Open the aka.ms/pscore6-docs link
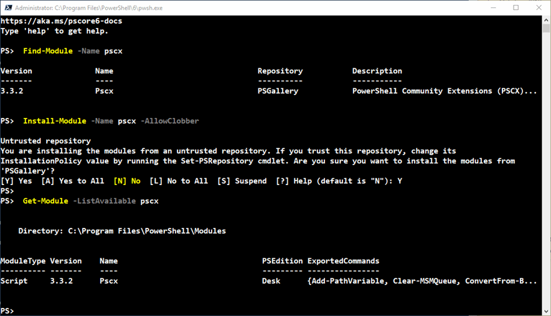This screenshot has height=316, width=551. [x=61, y=21]
